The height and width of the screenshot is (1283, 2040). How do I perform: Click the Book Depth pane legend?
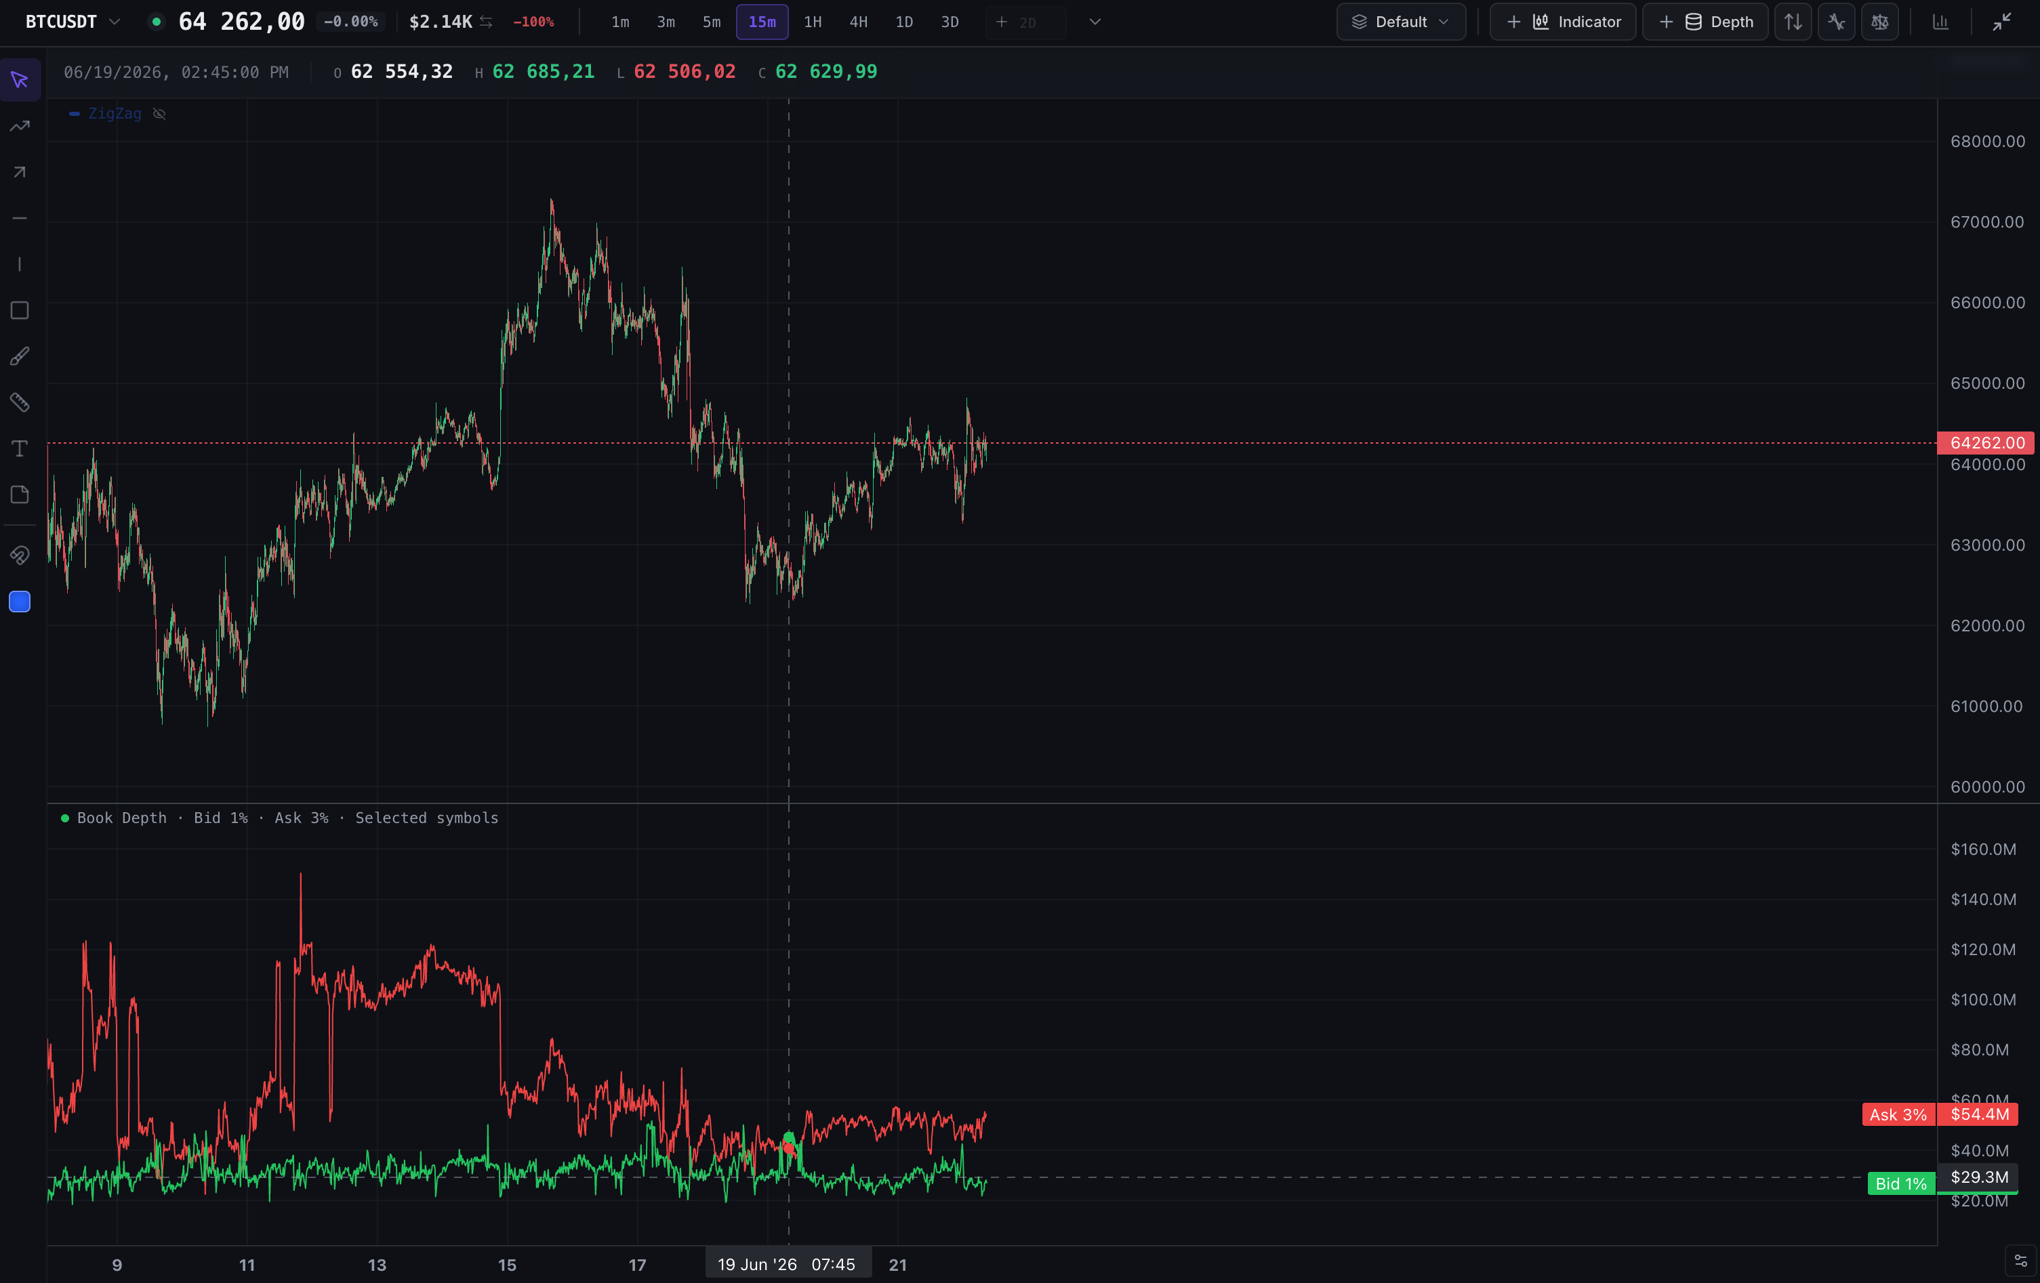[x=281, y=818]
